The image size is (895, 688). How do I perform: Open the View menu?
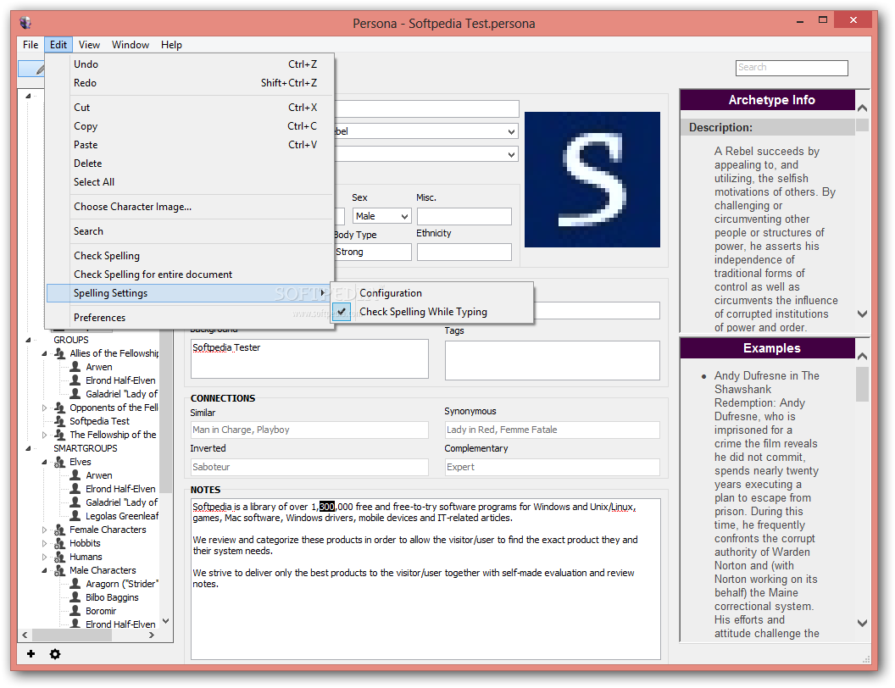[x=89, y=45]
